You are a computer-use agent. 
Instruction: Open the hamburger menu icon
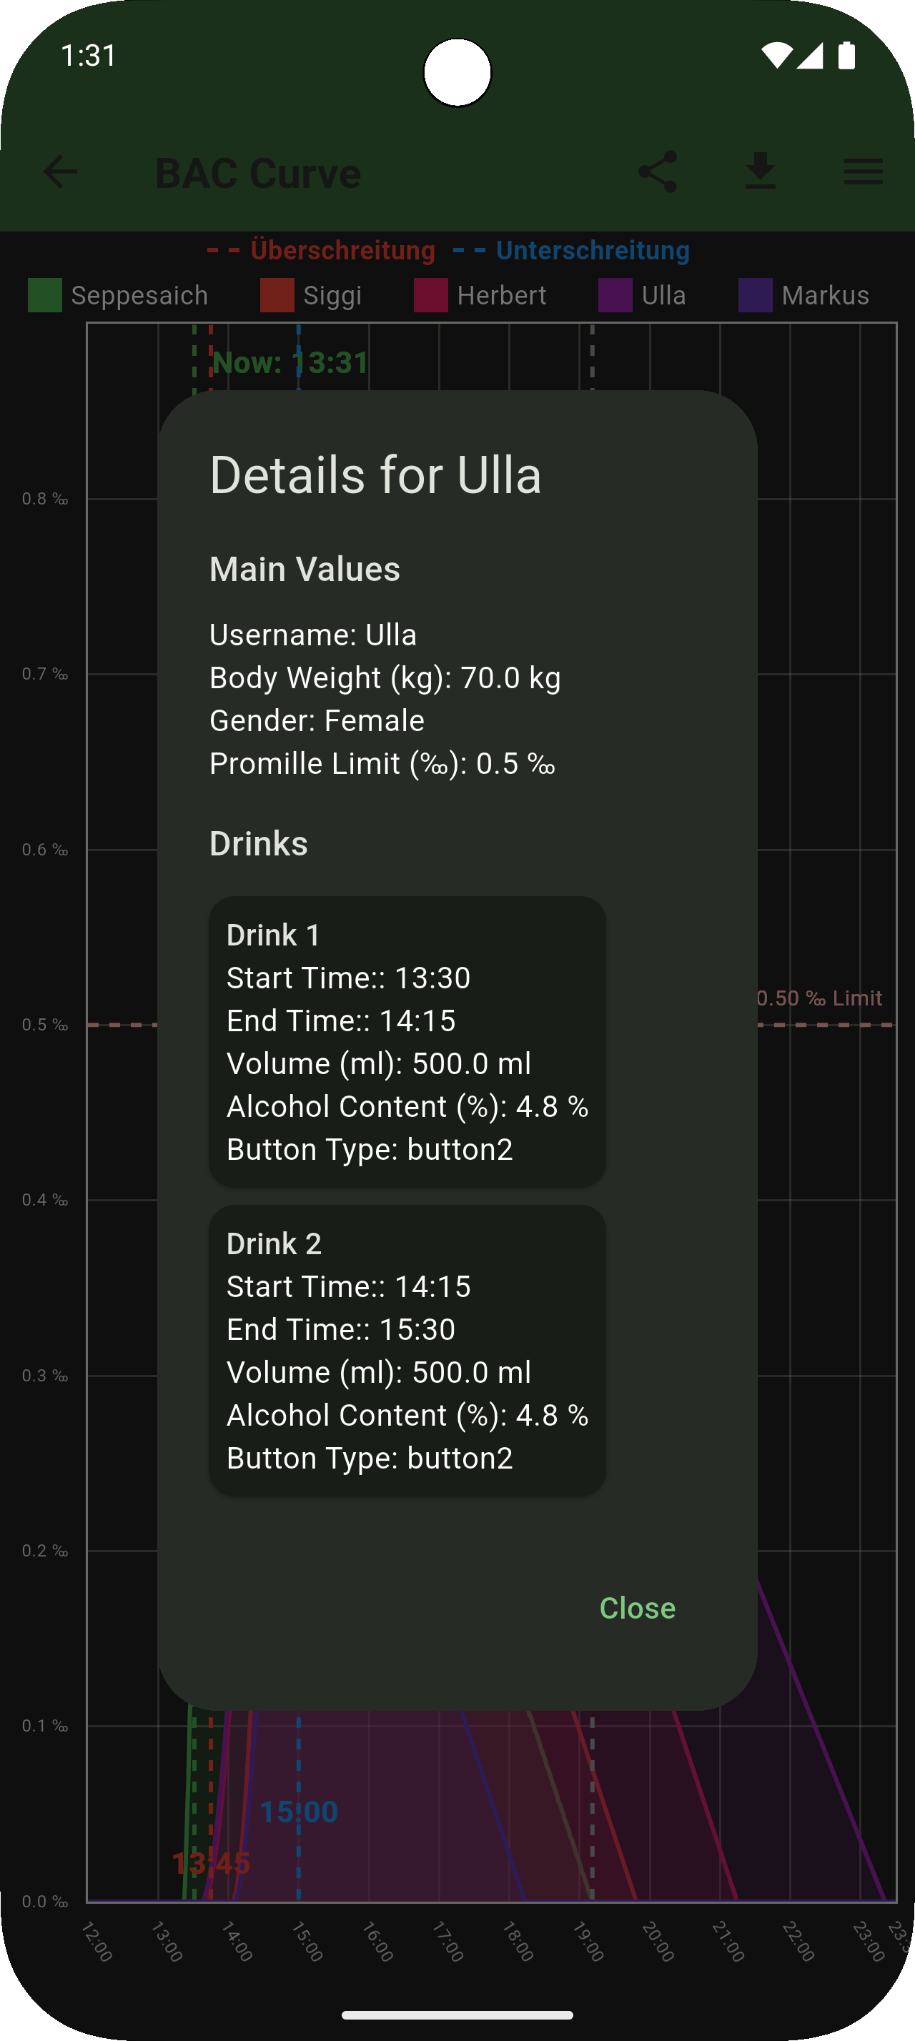tap(864, 172)
